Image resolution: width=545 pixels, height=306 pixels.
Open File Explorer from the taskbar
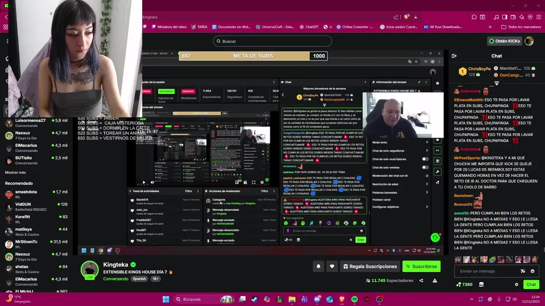292,299
